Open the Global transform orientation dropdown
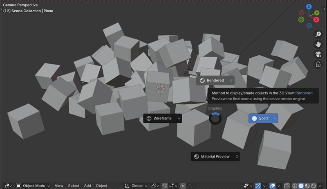 [136, 186]
